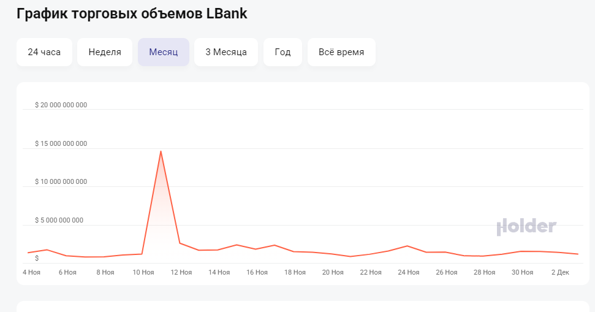Click the "2 Дек" date label
Viewport: 595px width, 312px height.
(x=561, y=272)
